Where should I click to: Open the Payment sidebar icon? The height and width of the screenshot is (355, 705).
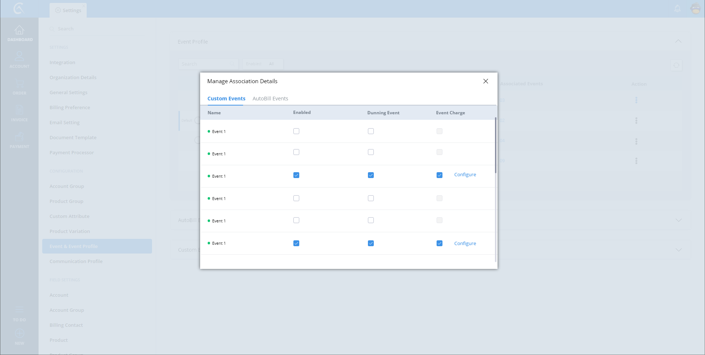(19, 137)
